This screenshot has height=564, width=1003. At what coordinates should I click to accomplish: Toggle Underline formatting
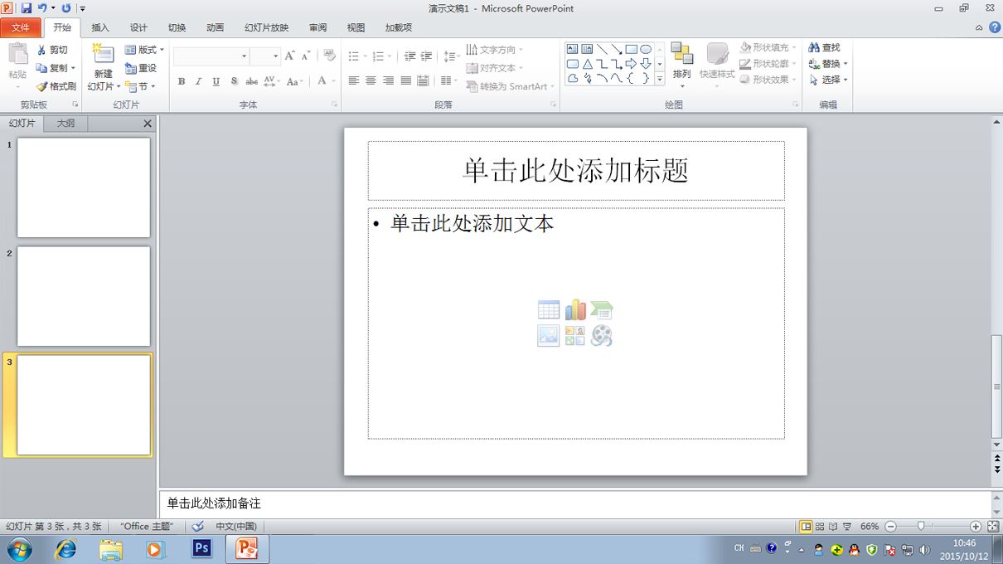[x=216, y=81]
